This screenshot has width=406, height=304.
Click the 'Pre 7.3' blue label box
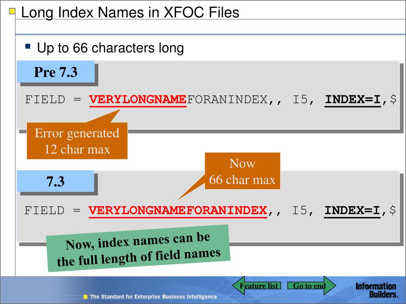click(x=56, y=72)
